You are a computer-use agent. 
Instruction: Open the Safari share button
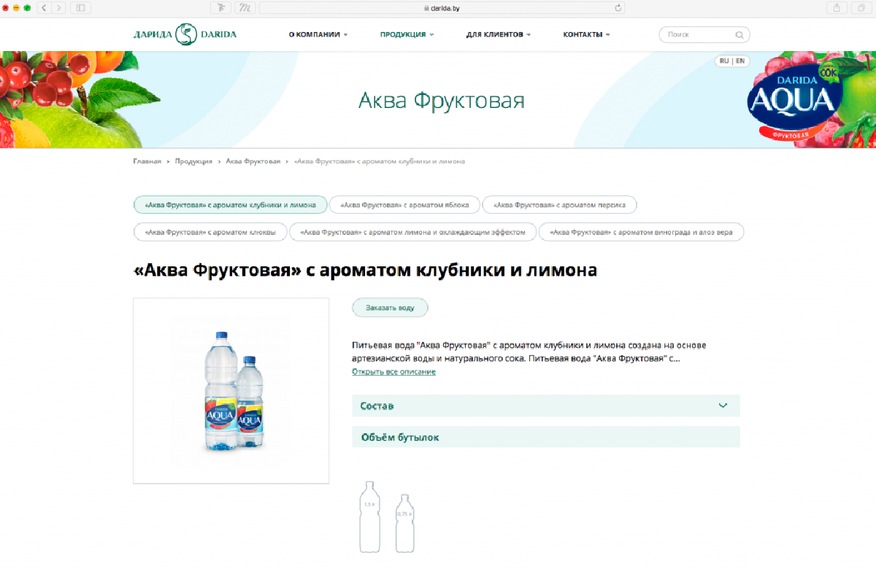pyautogui.click(x=837, y=7)
